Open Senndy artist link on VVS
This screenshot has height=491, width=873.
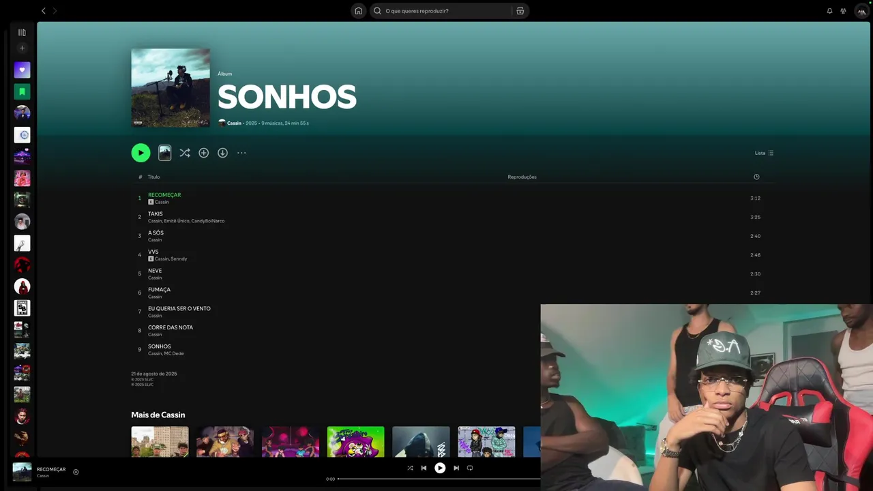click(179, 259)
